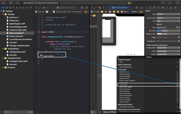Close the Button connections popup
This screenshot has width=181, height=114.
pos(118,57)
